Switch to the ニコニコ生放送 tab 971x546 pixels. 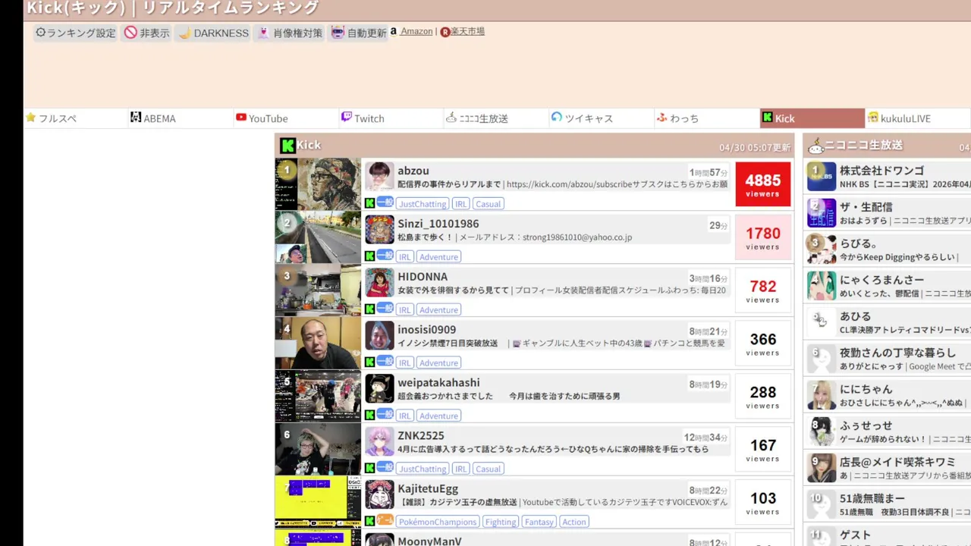click(496, 118)
